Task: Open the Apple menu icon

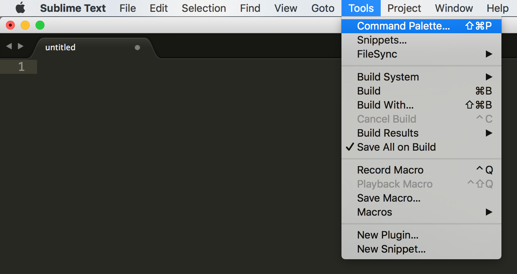Action: pos(20,8)
